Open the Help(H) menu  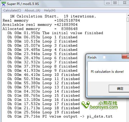pos(50,10)
